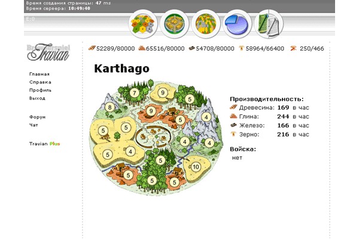Screen dimensions: 359x239
Task: Click the iron stock value 54708/80000
Action: tap(215, 49)
